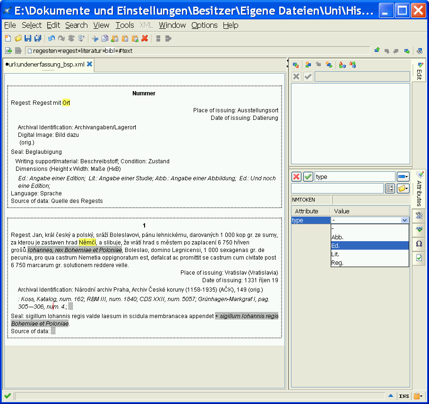Expand the type value combo box arrow
This screenshot has height=404, width=429.
(404, 220)
